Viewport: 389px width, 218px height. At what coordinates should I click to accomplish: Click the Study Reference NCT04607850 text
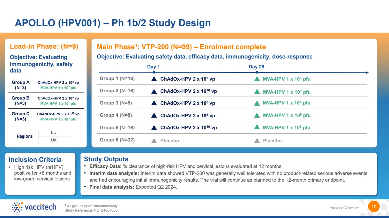(x=91, y=210)
